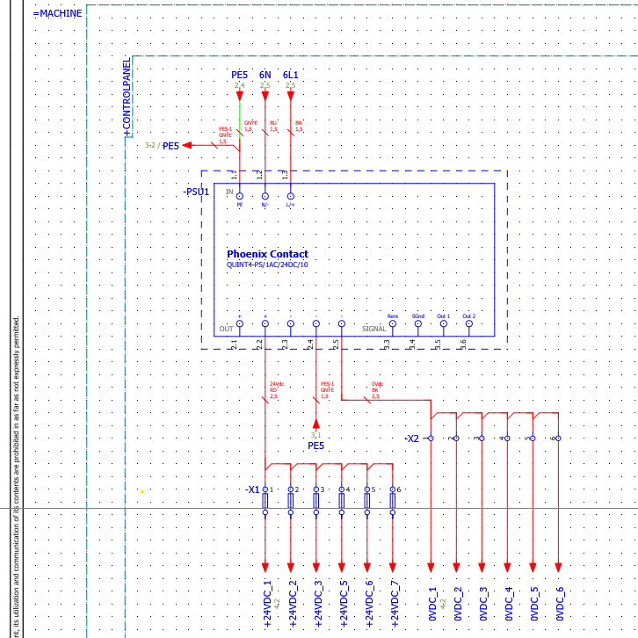Image resolution: width=638 pixels, height=638 pixels.
Task: Click the -X1 terminal strip tag
Action: pyautogui.click(x=252, y=489)
